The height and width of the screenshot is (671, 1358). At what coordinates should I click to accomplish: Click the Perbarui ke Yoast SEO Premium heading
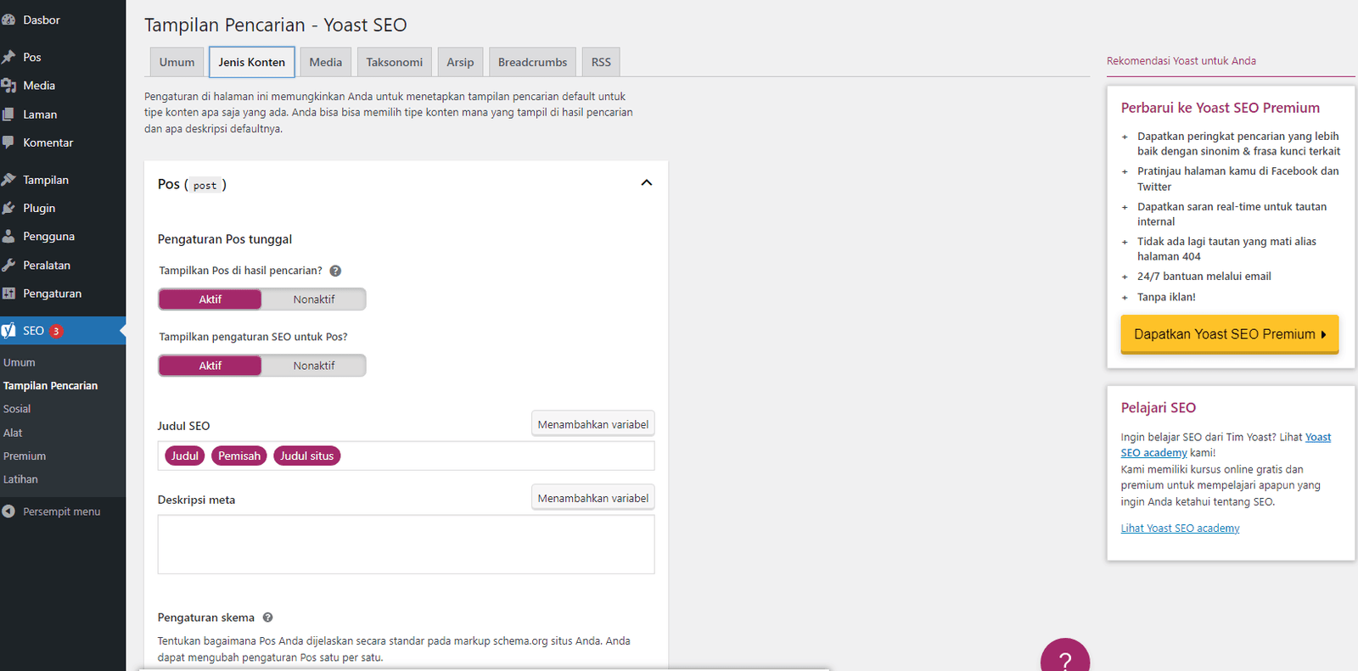1221,108
